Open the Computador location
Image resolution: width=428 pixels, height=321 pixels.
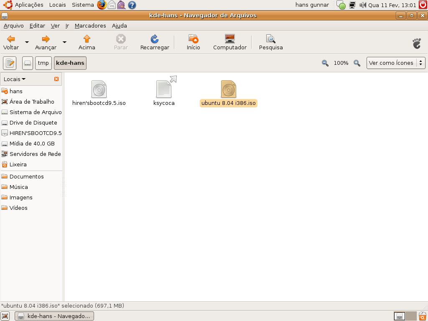point(230,42)
